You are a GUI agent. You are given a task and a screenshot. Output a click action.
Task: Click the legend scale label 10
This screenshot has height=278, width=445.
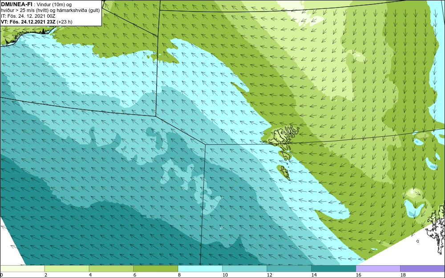pyautogui.click(x=225, y=275)
